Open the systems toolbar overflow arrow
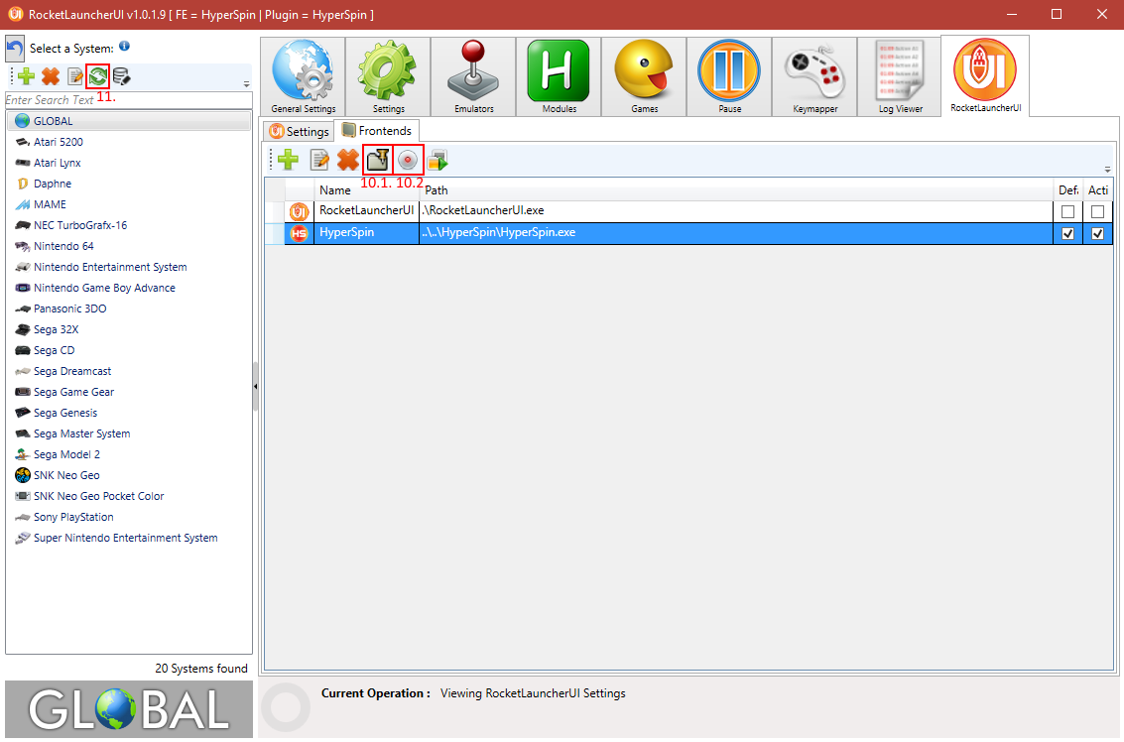 (x=247, y=84)
